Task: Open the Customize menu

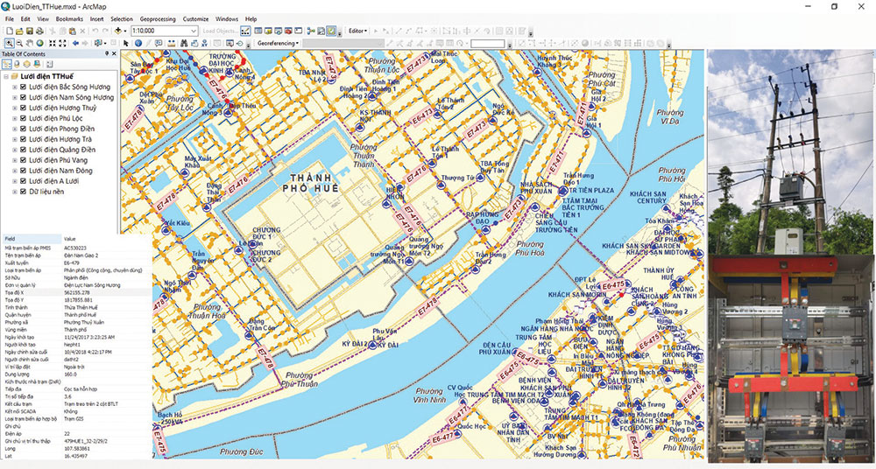Action: pyautogui.click(x=195, y=19)
